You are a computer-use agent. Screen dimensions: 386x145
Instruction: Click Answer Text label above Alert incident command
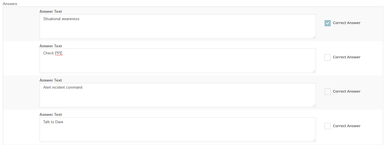pos(51,80)
